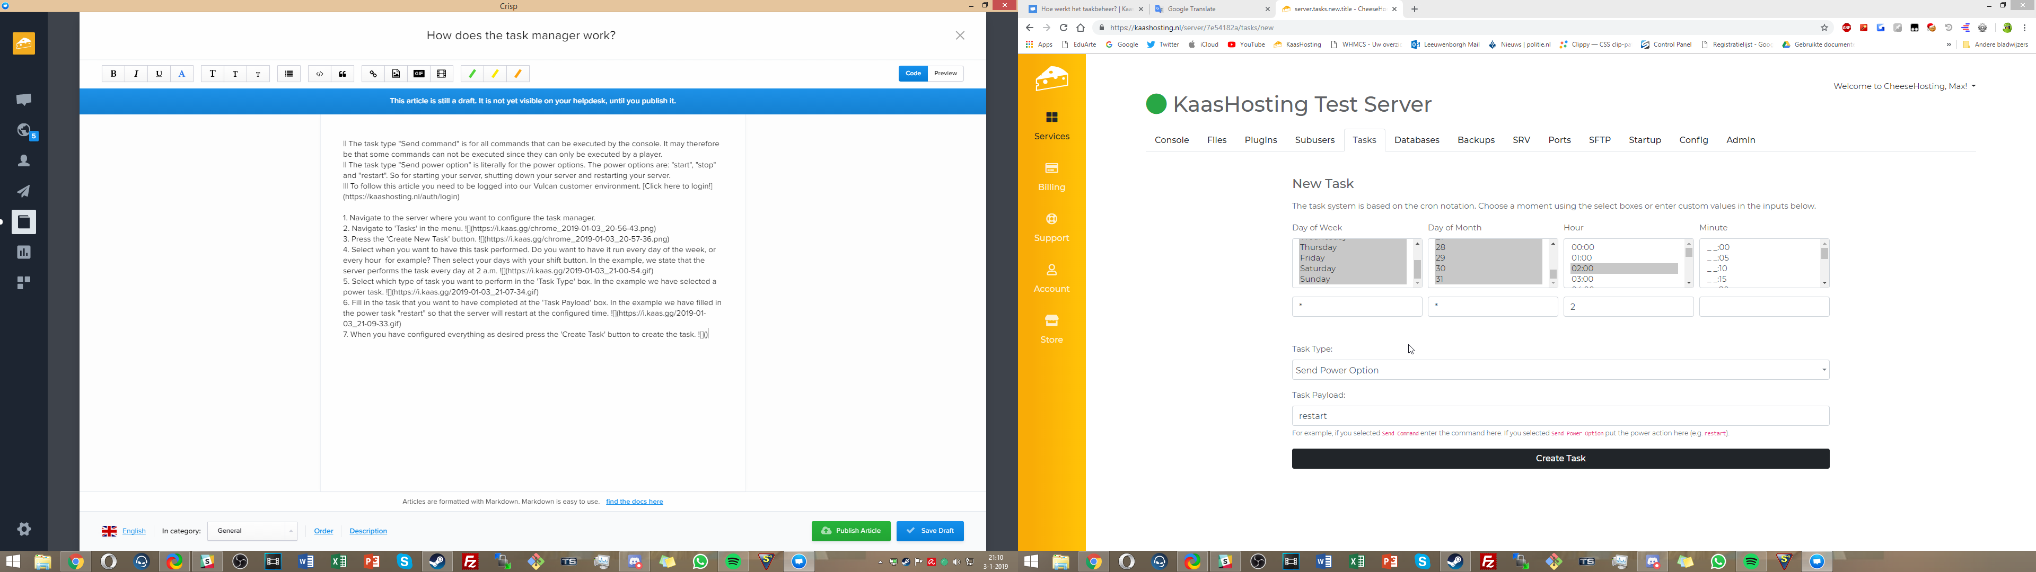
Task: Expand the Task Type select box
Action: (x=1559, y=370)
